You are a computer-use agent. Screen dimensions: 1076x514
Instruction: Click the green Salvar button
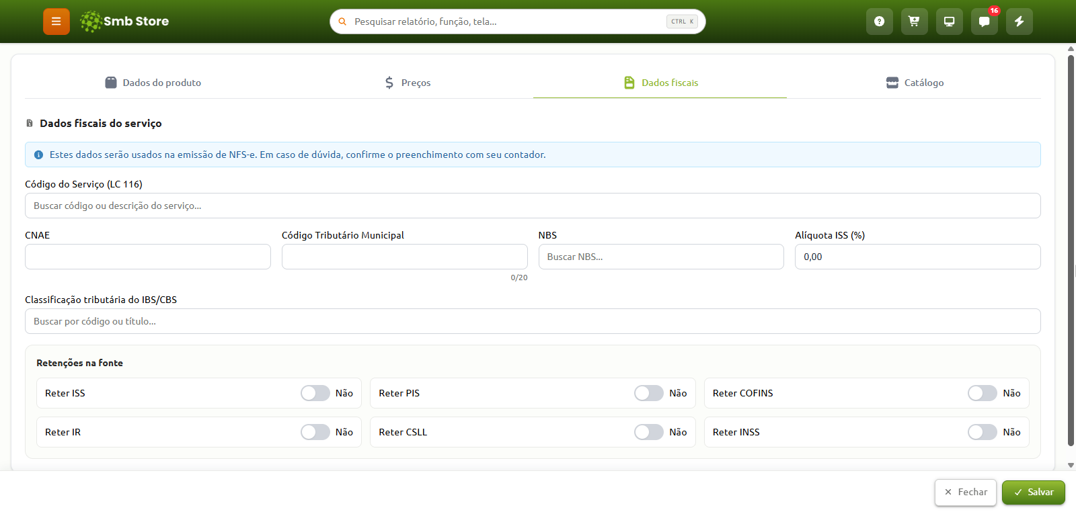pyautogui.click(x=1033, y=492)
